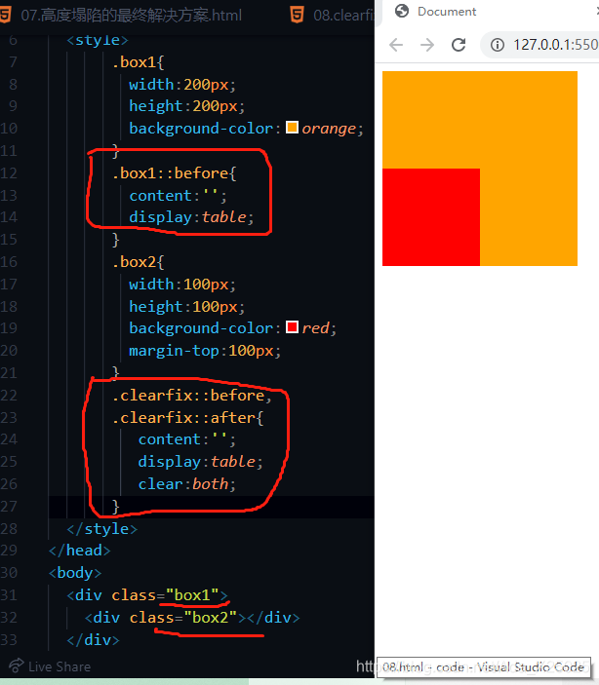
Task: Click the Live Share arrow icon
Action: [17, 666]
